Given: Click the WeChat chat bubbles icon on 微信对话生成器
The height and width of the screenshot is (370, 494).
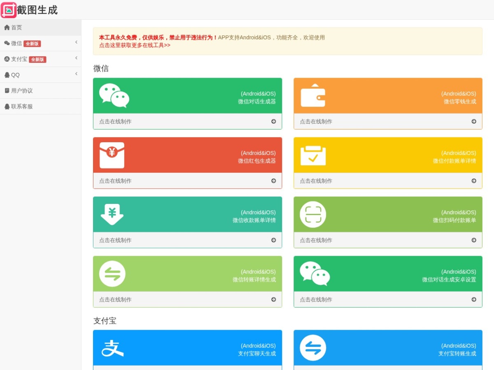Looking at the screenshot, I should point(114,95).
